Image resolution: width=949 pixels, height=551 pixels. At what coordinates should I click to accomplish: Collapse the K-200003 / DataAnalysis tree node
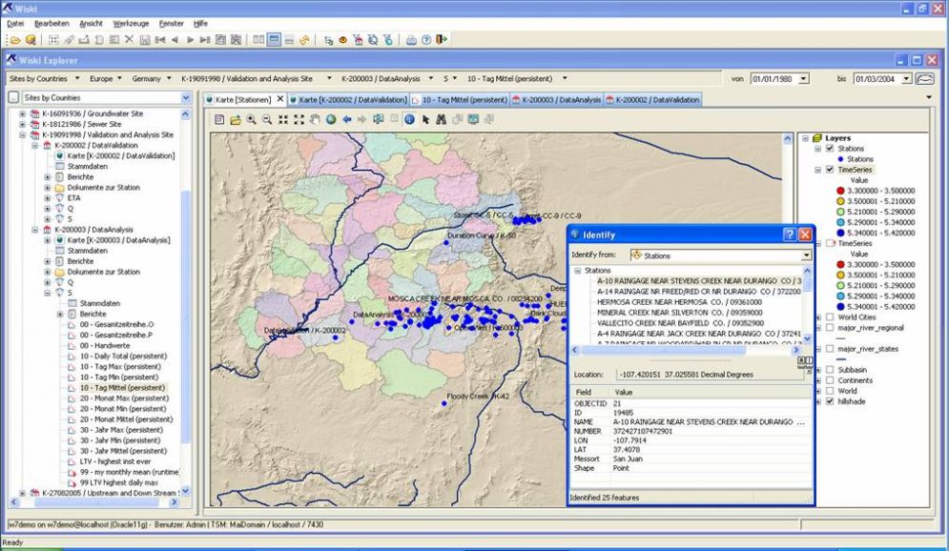(35, 229)
